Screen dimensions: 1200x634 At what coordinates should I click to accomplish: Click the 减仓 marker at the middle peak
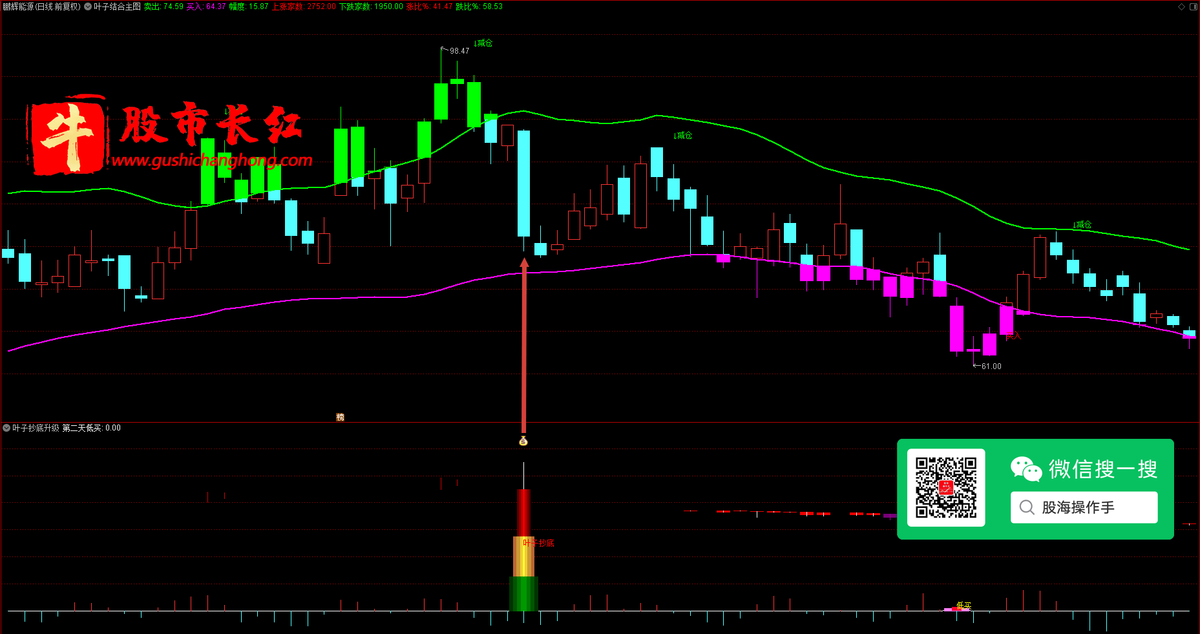coord(683,136)
